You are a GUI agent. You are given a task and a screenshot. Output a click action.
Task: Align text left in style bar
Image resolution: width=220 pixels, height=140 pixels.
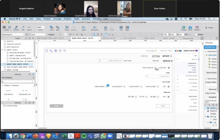pos(95,34)
